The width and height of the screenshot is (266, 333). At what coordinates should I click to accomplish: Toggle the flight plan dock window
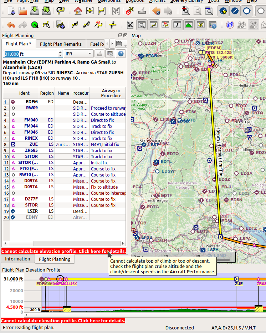[154, 25]
